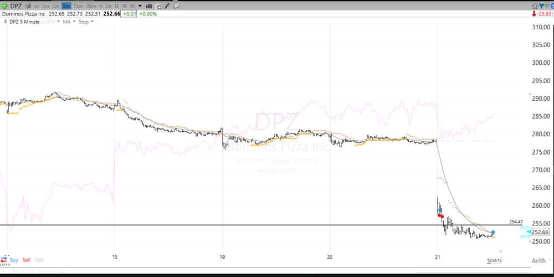This screenshot has height=277, width=554.
Task: Click the Buy button
Action: 14,260
